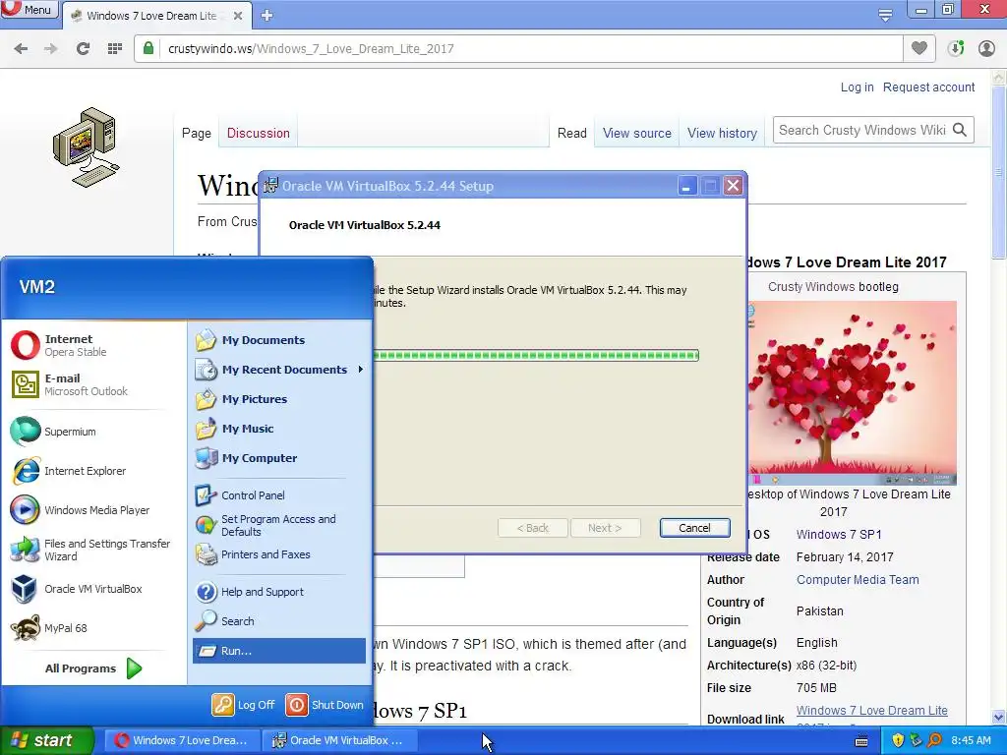1007x755 pixels.
Task: Click the Log in link
Action: (857, 87)
